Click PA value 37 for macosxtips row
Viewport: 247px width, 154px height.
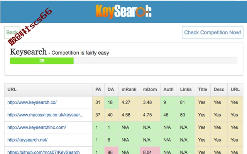[x=98, y=115]
